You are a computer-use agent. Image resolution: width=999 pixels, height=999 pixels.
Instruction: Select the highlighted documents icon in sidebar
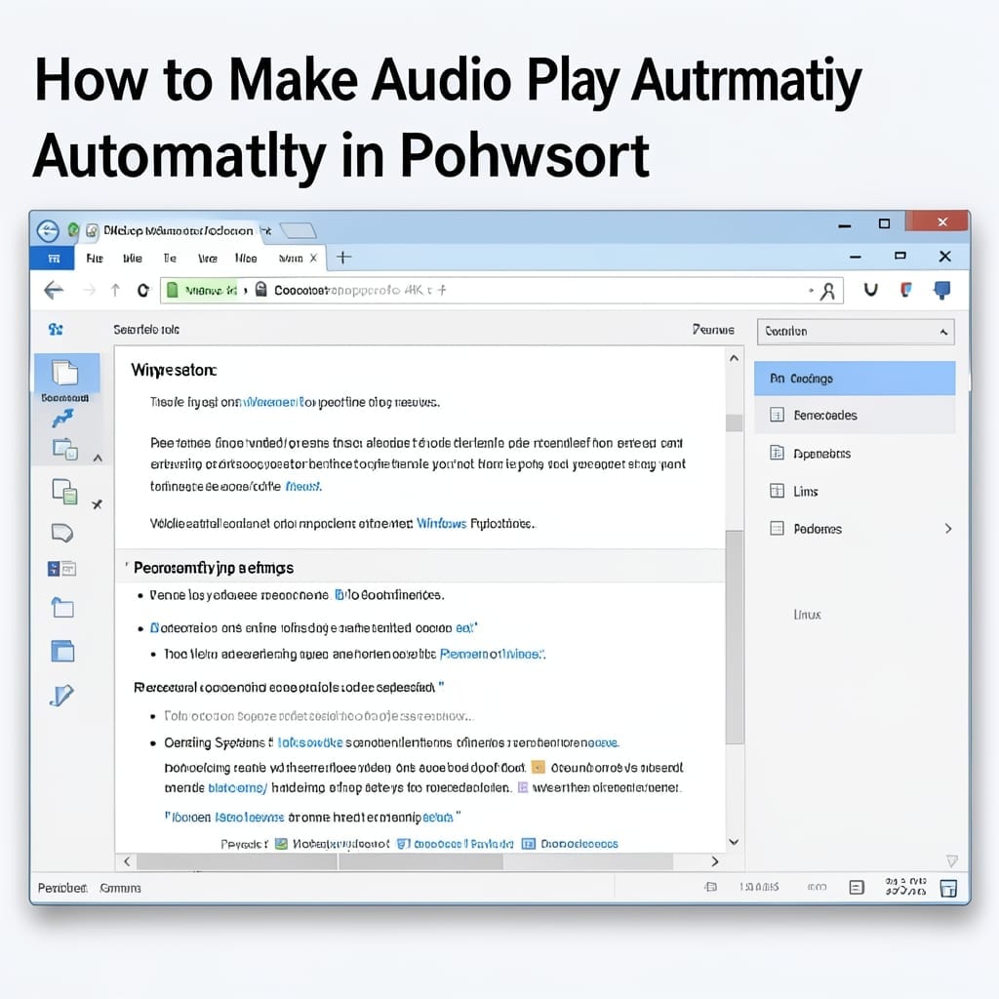pyautogui.click(x=64, y=373)
